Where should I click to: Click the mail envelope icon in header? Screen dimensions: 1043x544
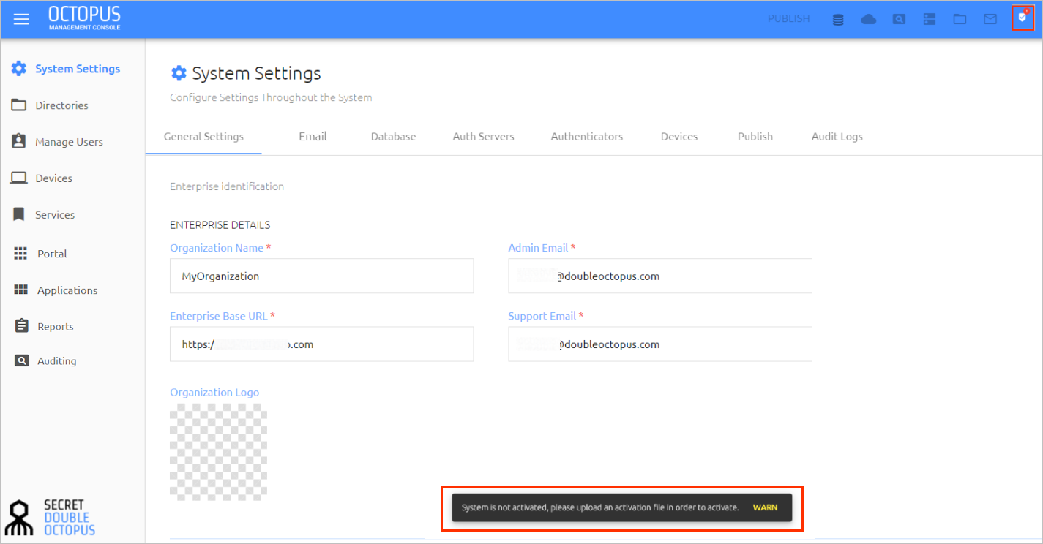click(990, 20)
